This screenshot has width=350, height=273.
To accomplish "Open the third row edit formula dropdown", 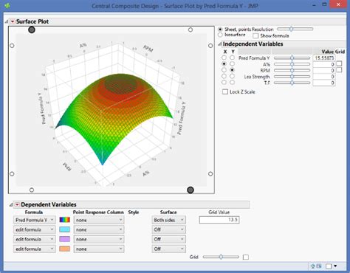I will [x=34, y=239].
